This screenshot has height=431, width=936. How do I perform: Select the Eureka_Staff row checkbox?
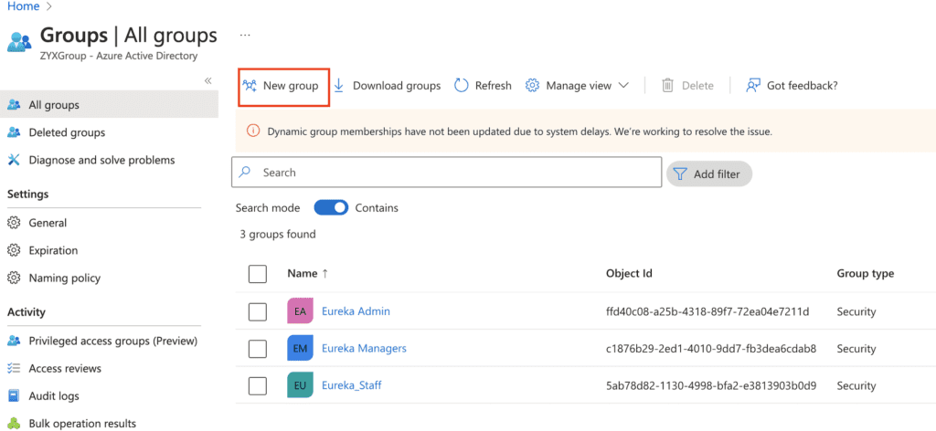click(x=257, y=385)
